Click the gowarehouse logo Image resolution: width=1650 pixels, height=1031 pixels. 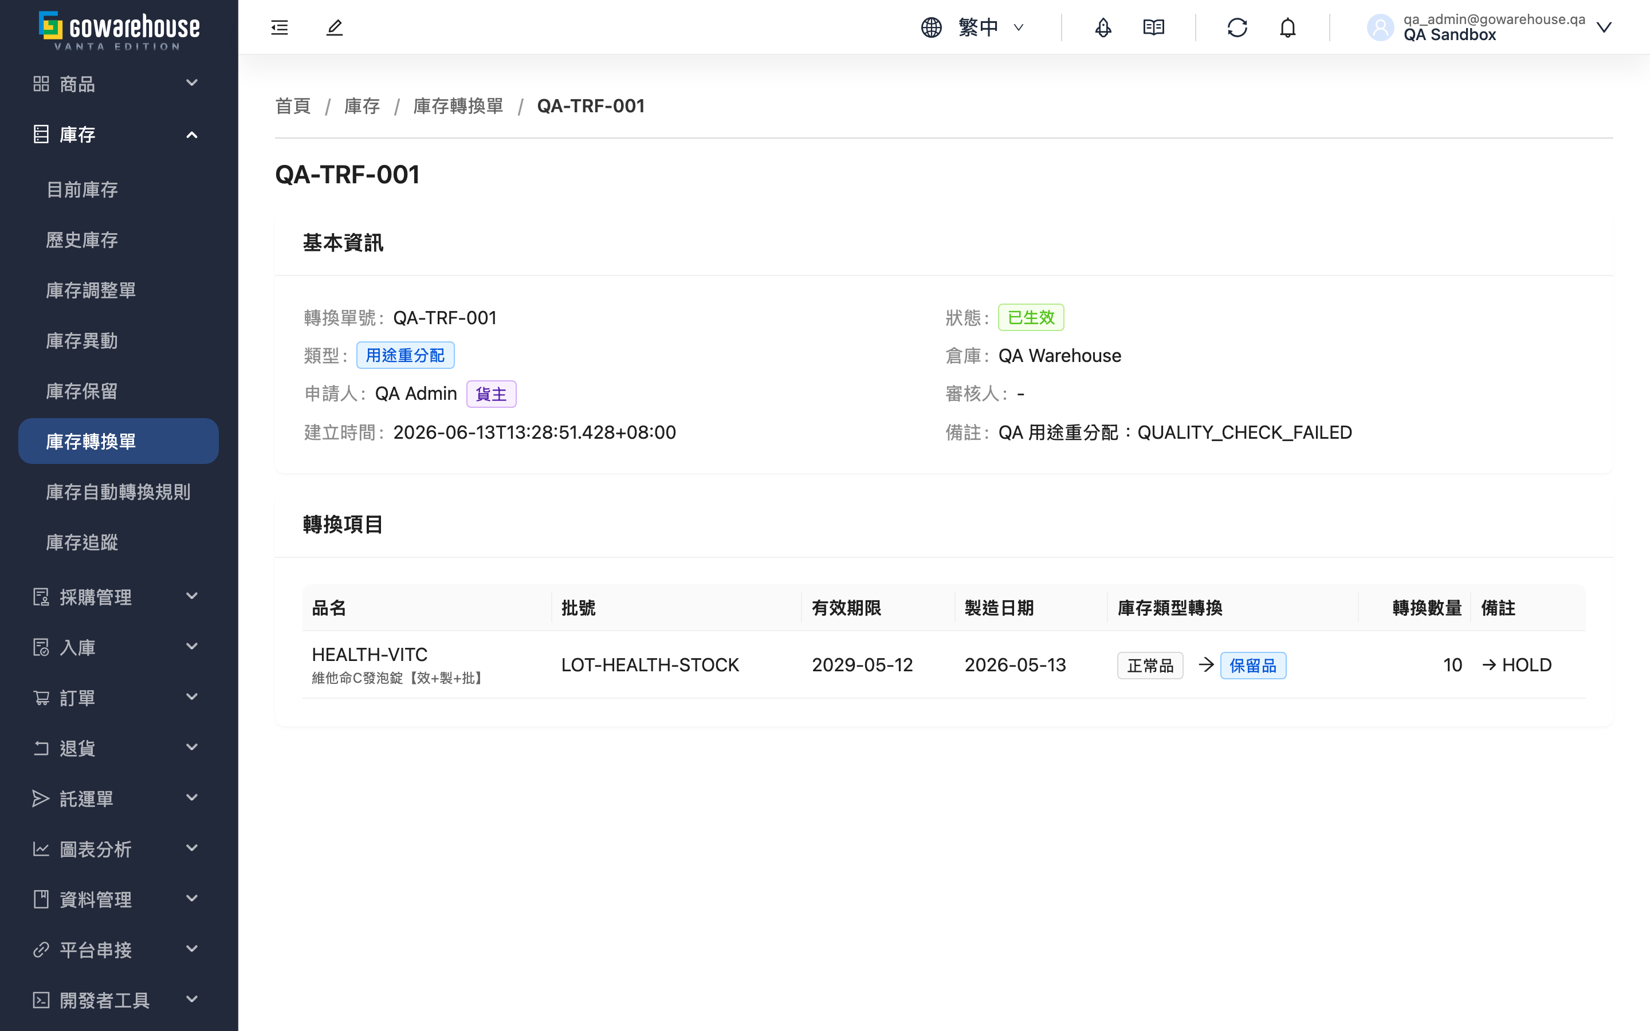[x=119, y=30]
